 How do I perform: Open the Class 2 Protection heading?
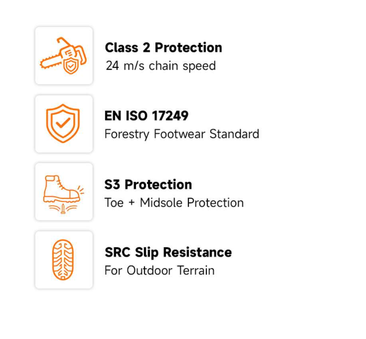point(163,47)
